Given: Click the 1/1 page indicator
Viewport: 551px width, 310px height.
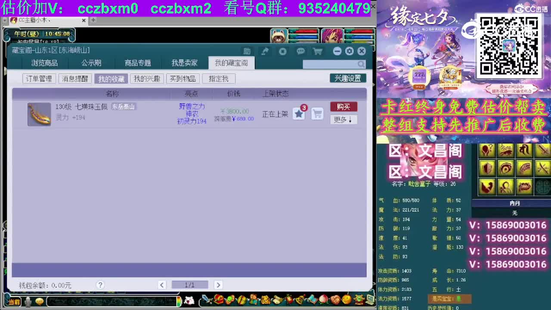Looking at the screenshot, I should coord(190,285).
